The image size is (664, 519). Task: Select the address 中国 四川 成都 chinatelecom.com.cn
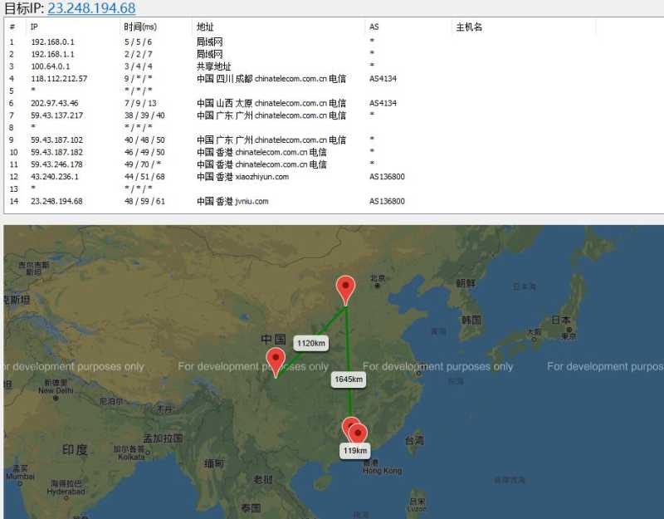[x=271, y=79]
